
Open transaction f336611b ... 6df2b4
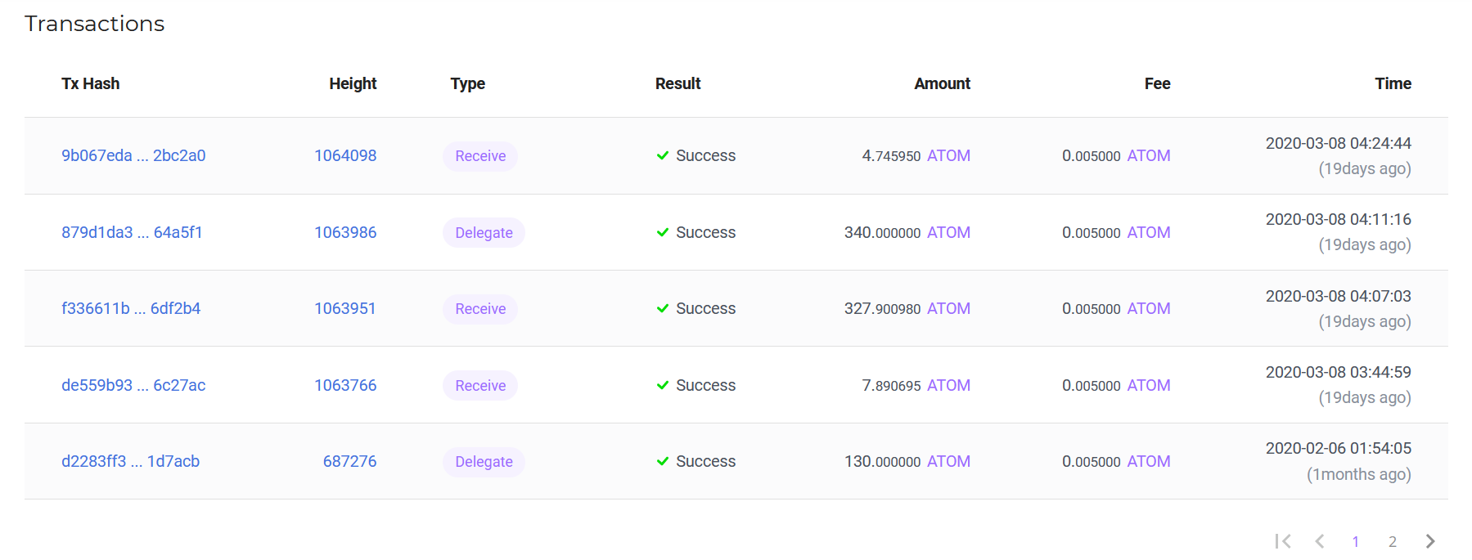tap(131, 308)
